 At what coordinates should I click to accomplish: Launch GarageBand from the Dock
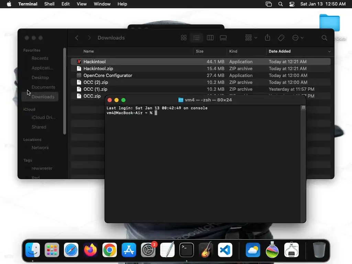[206, 250]
